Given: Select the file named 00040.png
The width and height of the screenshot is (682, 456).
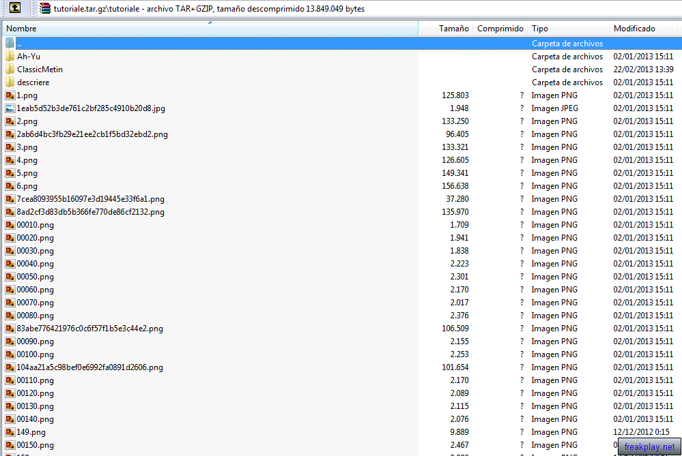Looking at the screenshot, I should (x=35, y=264).
